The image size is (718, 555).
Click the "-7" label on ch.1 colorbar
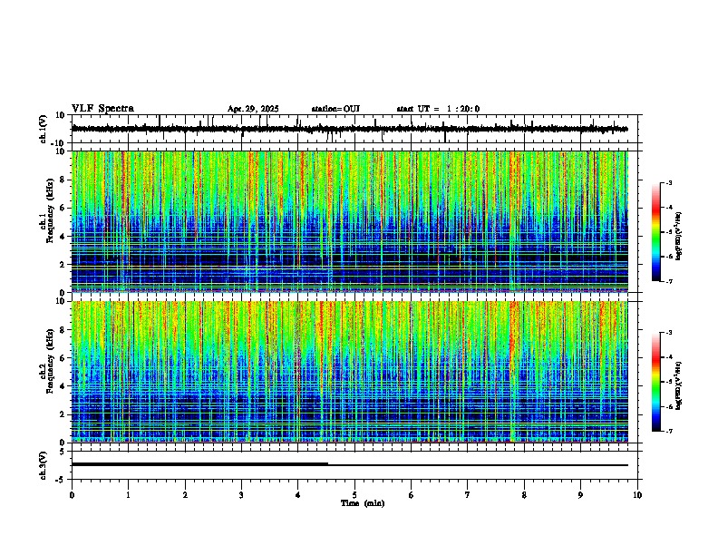(x=668, y=282)
